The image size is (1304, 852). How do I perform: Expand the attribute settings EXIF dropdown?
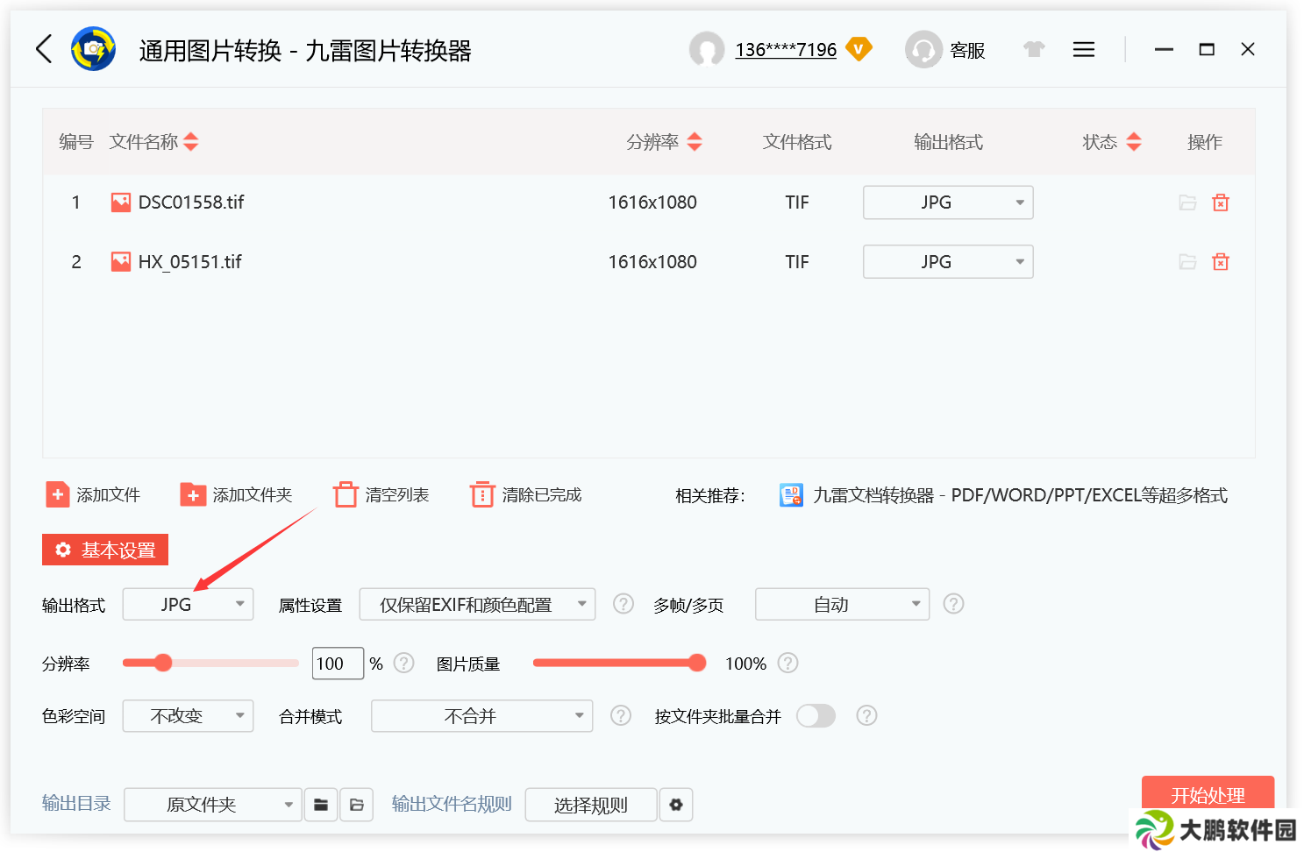(x=477, y=604)
